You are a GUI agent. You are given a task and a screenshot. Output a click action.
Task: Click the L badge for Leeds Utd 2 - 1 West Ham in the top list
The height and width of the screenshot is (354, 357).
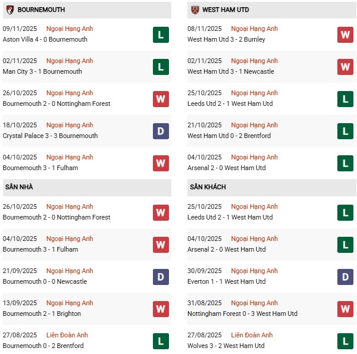click(345, 99)
